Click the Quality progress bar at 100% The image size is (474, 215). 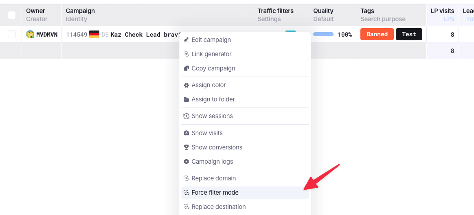[x=323, y=35]
